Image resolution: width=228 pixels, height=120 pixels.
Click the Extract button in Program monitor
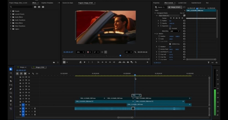point(124,62)
